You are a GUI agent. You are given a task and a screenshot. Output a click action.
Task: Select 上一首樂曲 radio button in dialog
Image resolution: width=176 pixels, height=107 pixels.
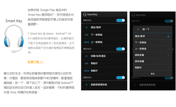(x=168, y=49)
